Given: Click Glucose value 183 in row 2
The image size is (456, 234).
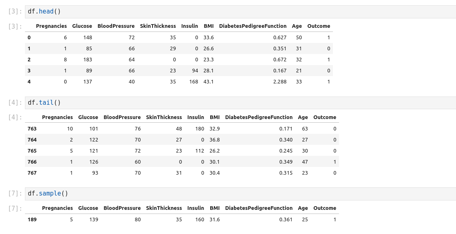Looking at the screenshot, I should point(87,60).
